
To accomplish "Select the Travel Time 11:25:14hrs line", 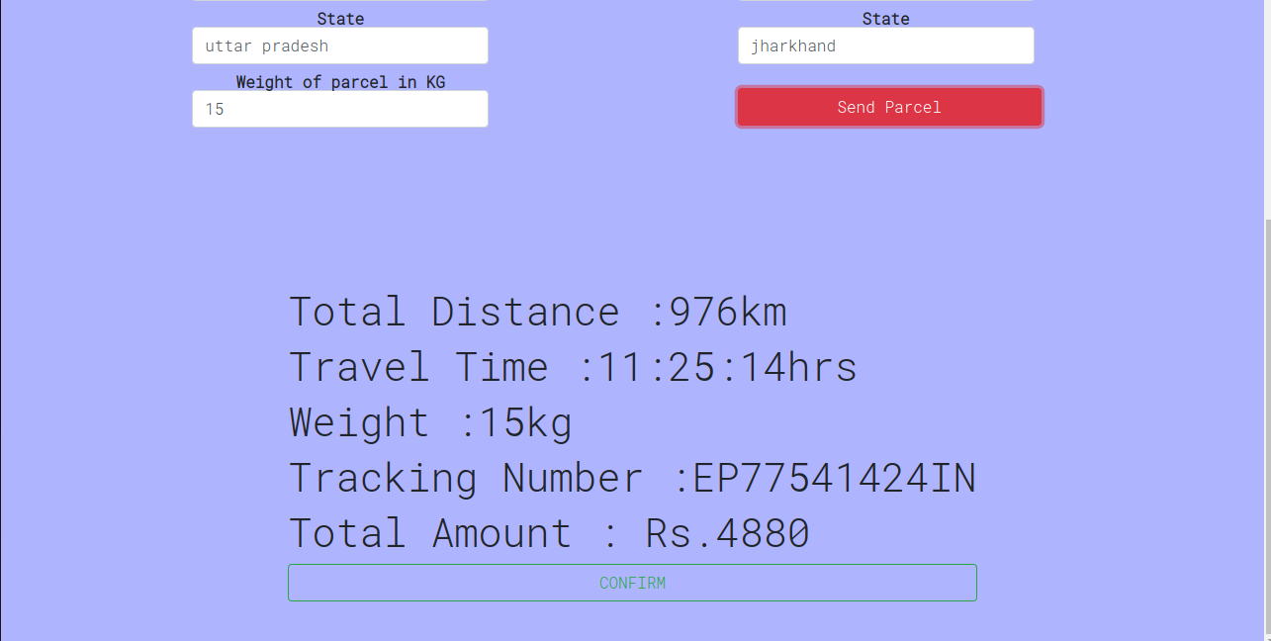I will pos(572,366).
